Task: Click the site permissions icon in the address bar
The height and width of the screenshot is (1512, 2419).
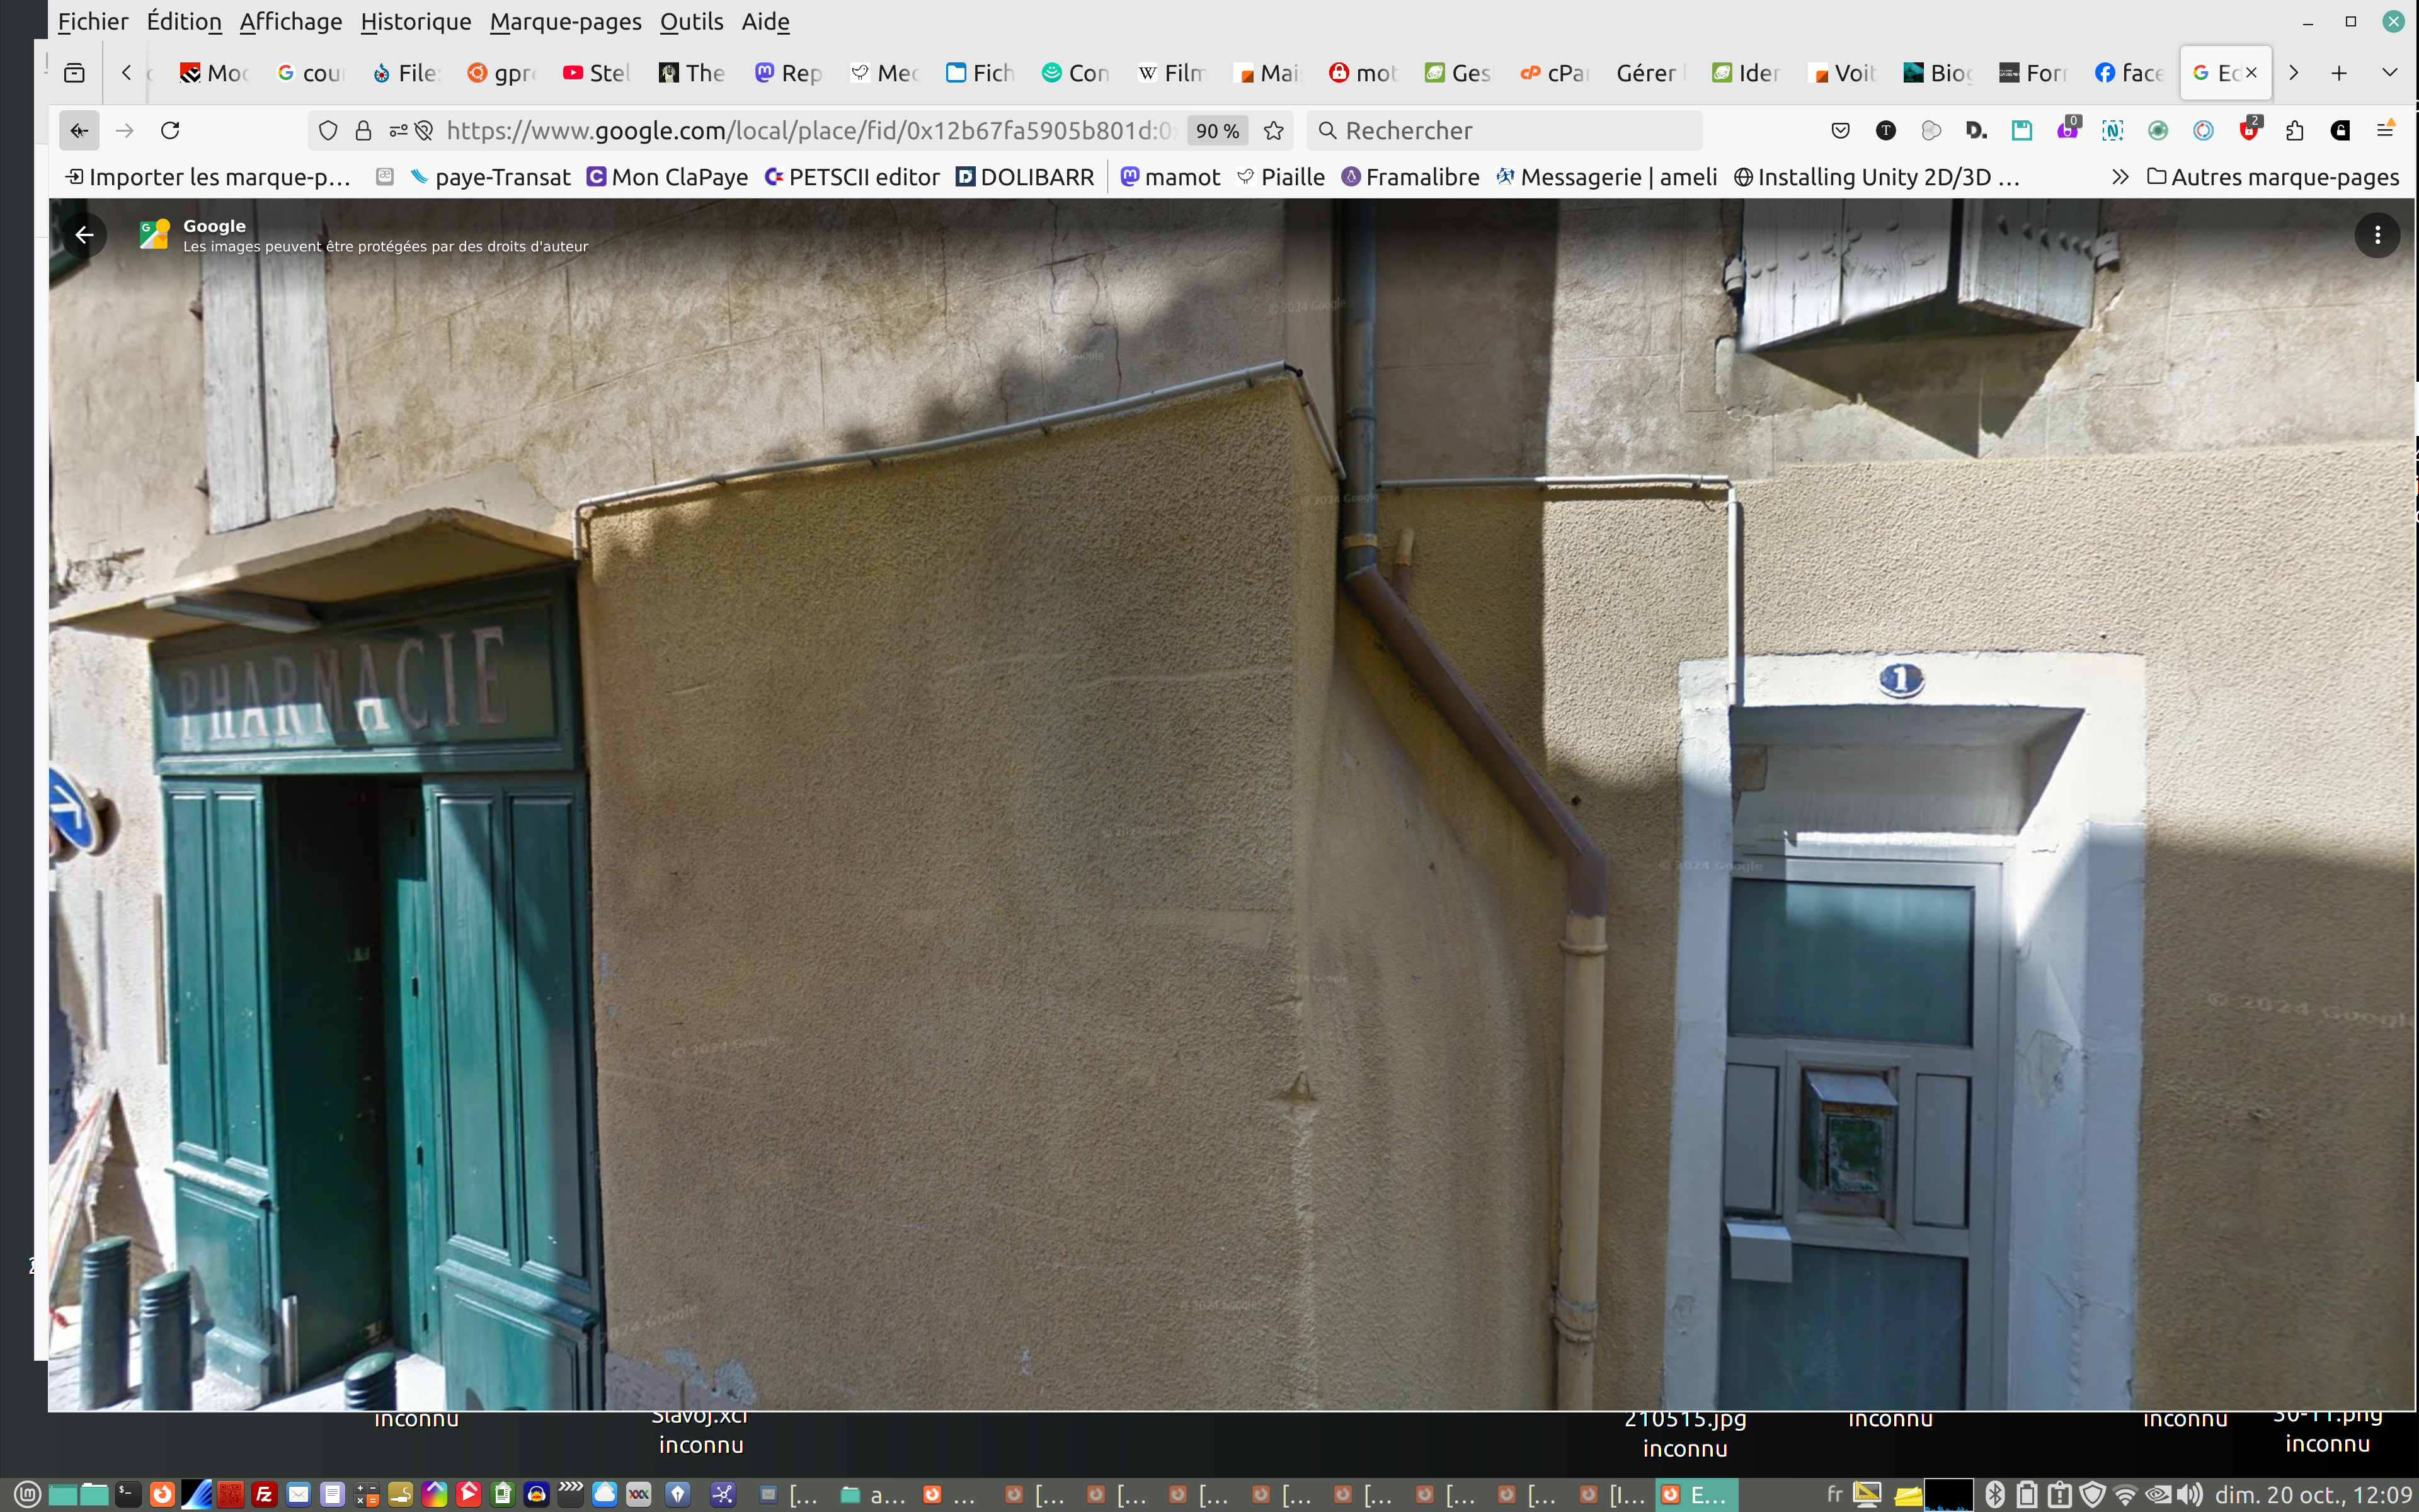Action: click(x=398, y=131)
